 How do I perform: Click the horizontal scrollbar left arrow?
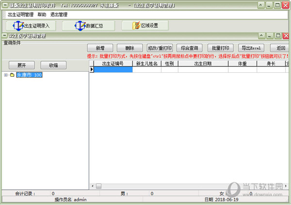click(93, 186)
